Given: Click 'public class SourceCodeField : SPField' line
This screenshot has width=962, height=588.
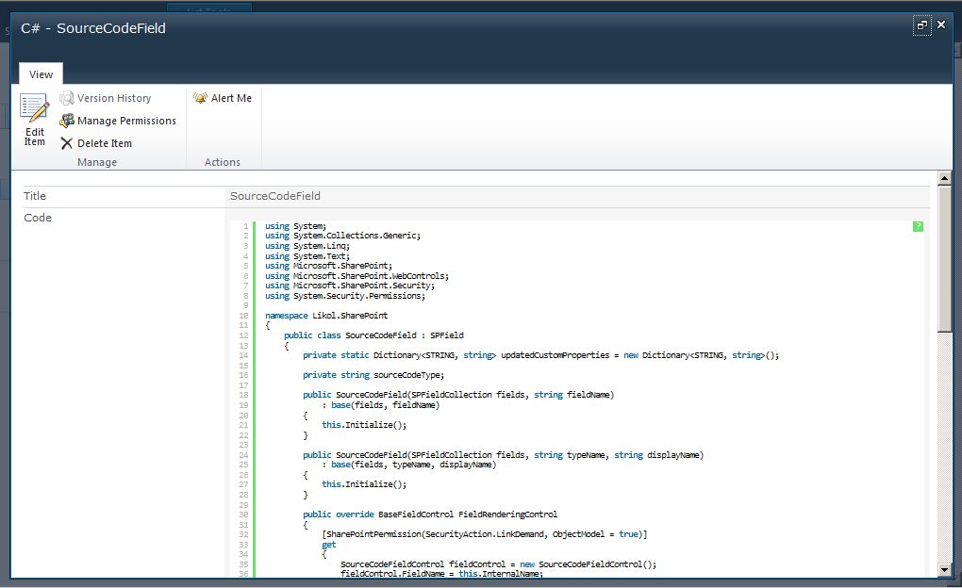Looking at the screenshot, I should [373, 335].
